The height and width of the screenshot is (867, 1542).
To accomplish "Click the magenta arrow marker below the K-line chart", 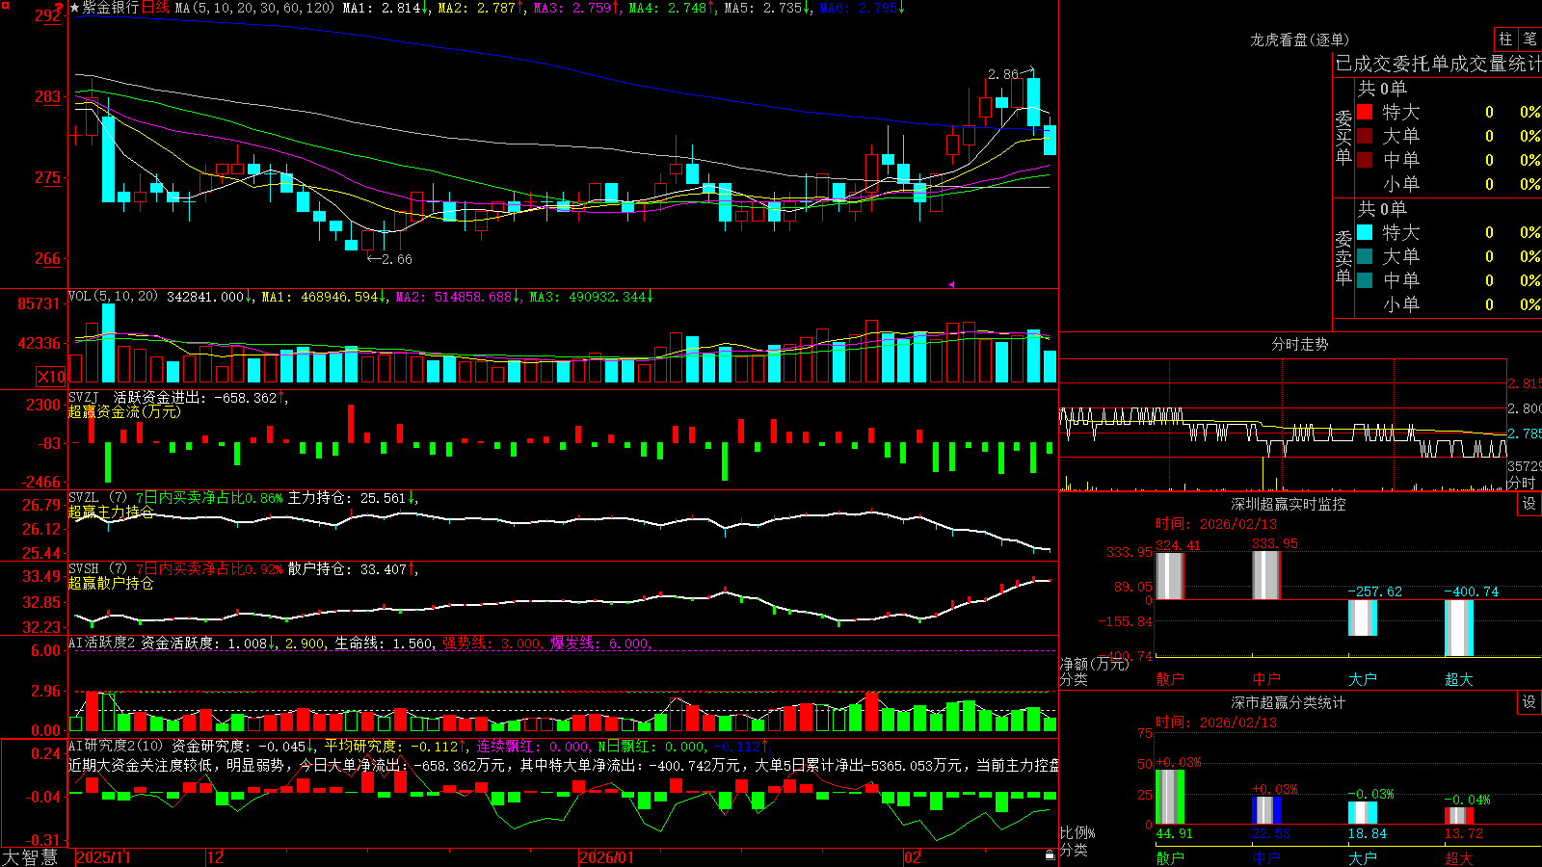I will click(x=951, y=284).
